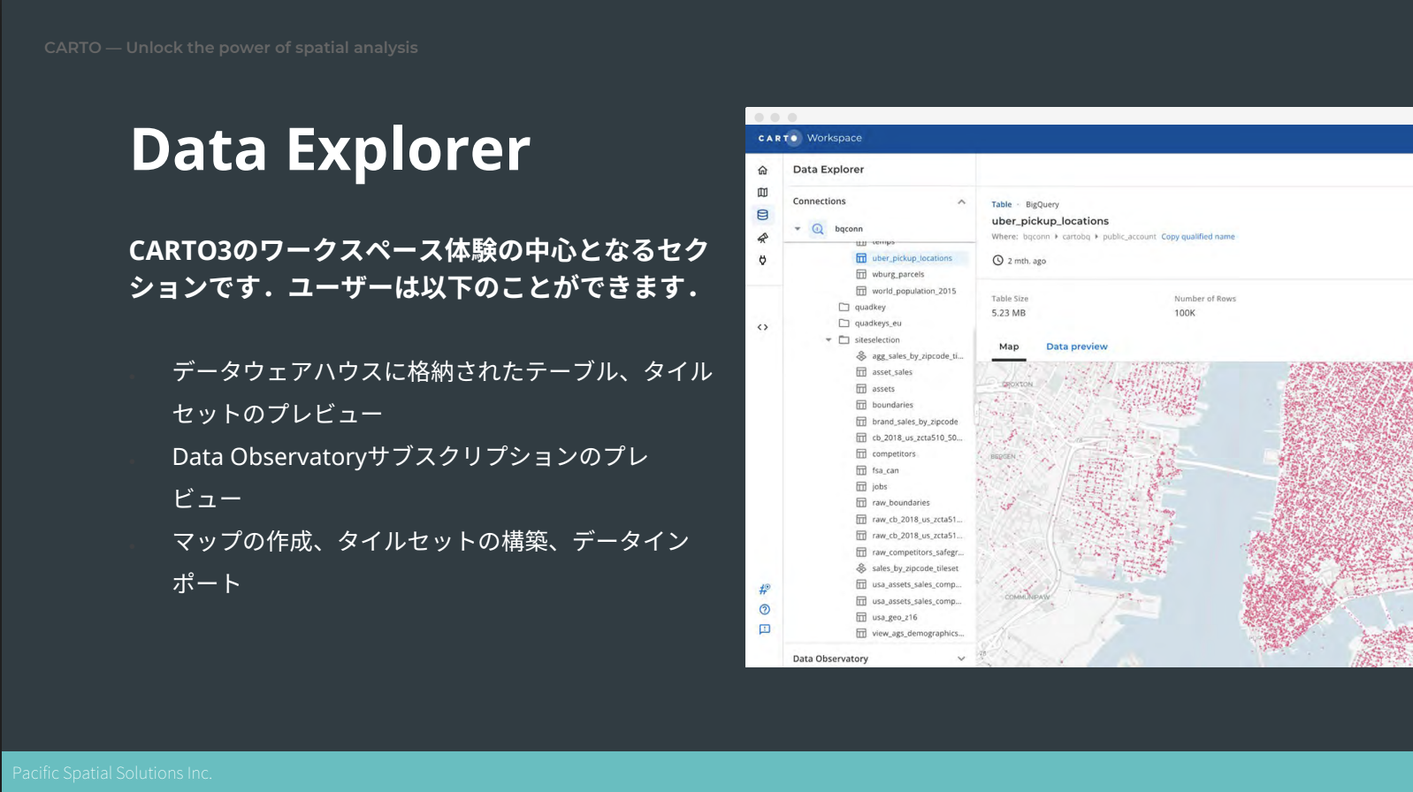Open the quadkey folder
Viewport: 1413px width, 792px height.
click(869, 308)
